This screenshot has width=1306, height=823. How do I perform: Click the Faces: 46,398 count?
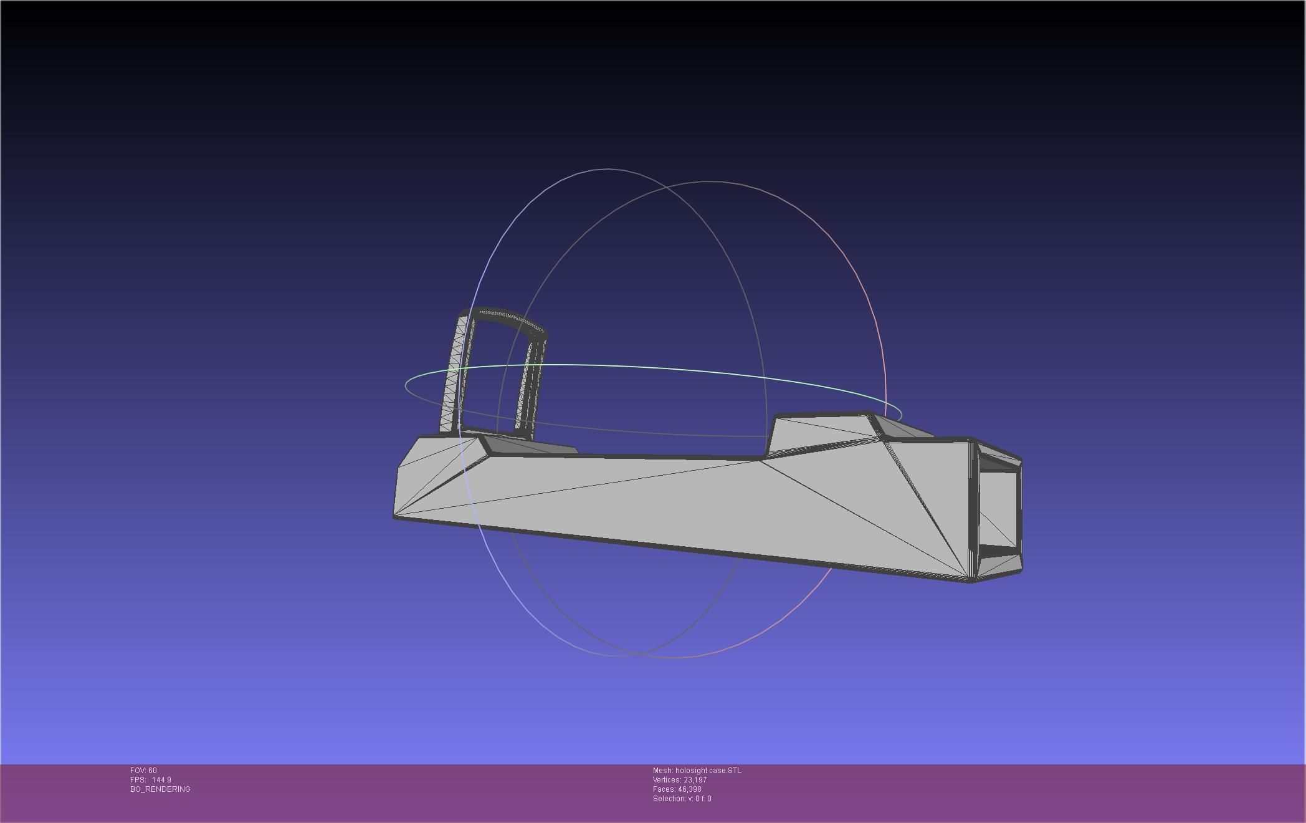[x=677, y=789]
